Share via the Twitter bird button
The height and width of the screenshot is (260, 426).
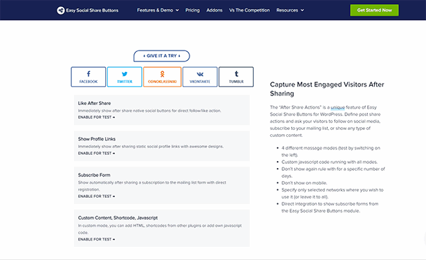(x=124, y=77)
